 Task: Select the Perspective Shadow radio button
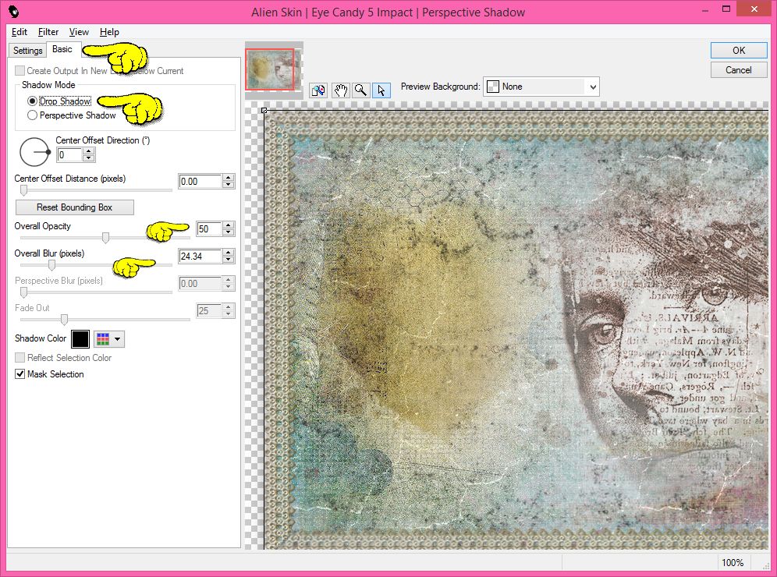[32, 115]
